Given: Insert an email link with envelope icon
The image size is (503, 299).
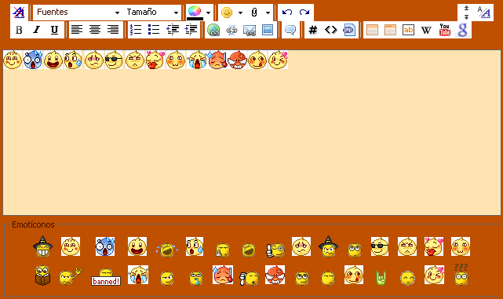Looking at the screenshot, I should pyautogui.click(x=250, y=31).
